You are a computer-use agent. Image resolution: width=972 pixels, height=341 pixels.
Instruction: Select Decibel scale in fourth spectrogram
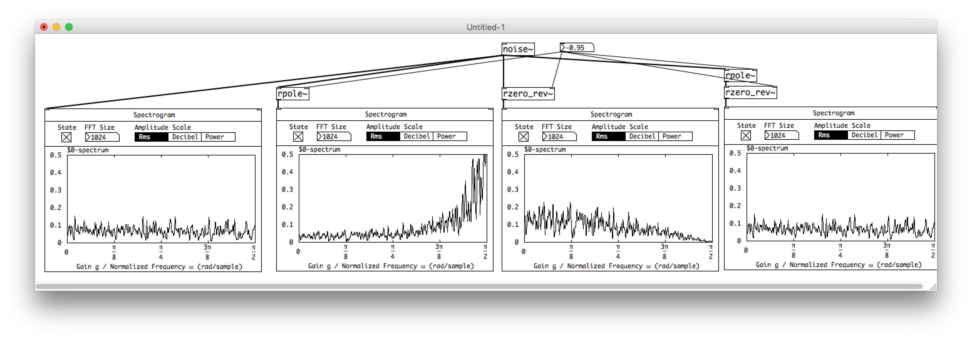(864, 135)
